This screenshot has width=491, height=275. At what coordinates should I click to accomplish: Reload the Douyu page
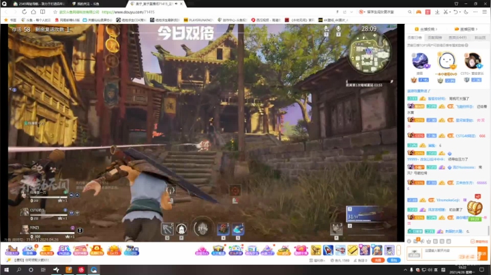pos(24,12)
